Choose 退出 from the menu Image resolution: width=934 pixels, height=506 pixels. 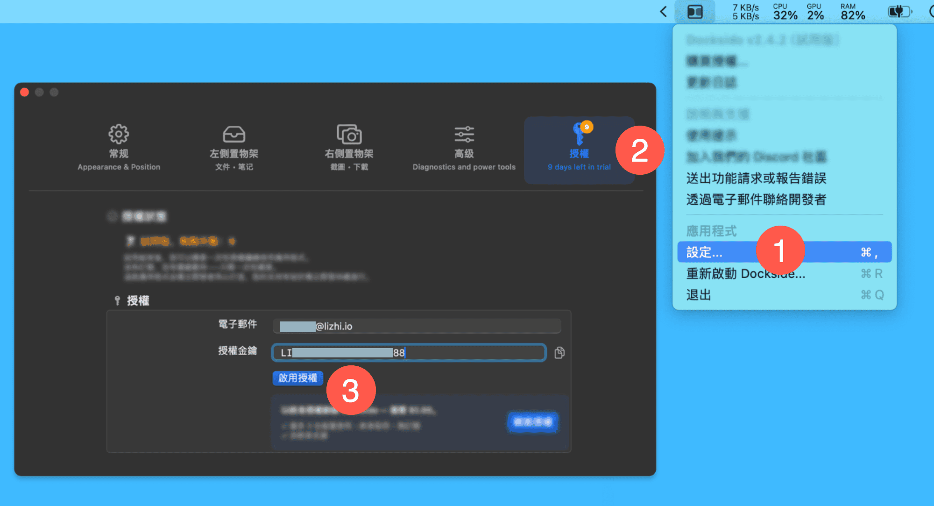click(x=699, y=295)
